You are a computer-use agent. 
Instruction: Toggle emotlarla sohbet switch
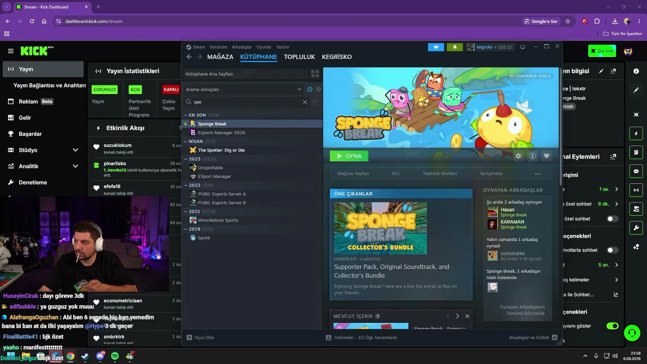click(612, 250)
